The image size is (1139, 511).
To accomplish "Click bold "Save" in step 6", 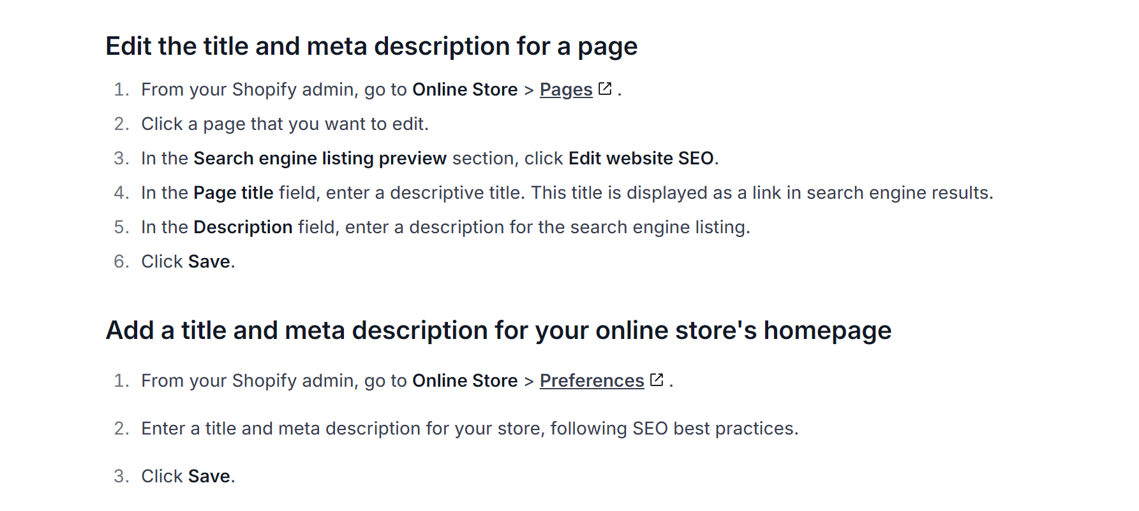I will point(209,262).
